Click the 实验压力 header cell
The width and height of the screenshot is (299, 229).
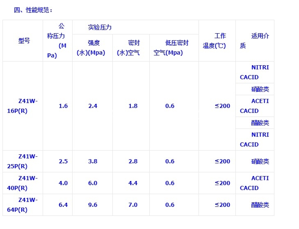tap(100, 27)
